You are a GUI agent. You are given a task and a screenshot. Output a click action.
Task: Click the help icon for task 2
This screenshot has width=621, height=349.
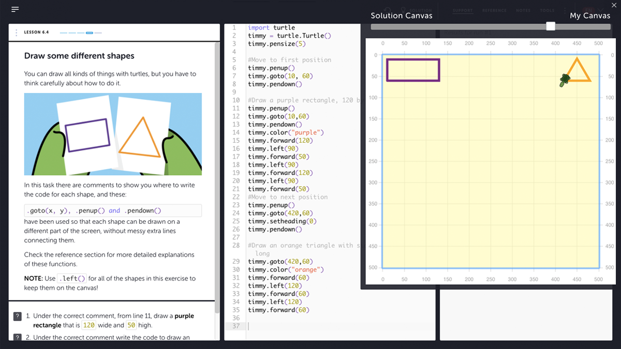pos(17,337)
